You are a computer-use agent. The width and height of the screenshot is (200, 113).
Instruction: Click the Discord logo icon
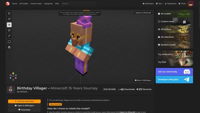tap(187, 72)
